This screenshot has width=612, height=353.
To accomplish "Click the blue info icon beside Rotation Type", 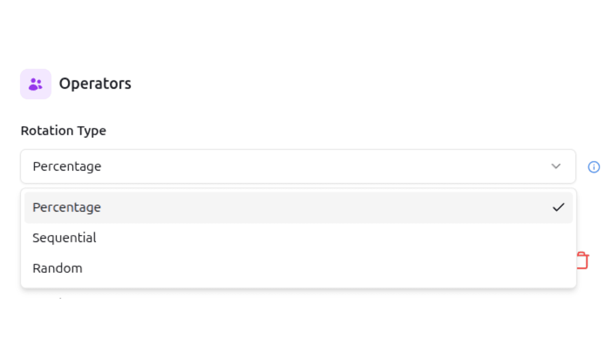I will [594, 167].
